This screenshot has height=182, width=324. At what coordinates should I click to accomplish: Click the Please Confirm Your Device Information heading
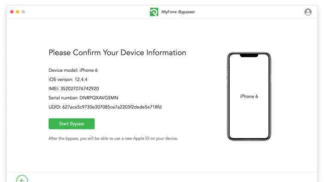(x=117, y=52)
